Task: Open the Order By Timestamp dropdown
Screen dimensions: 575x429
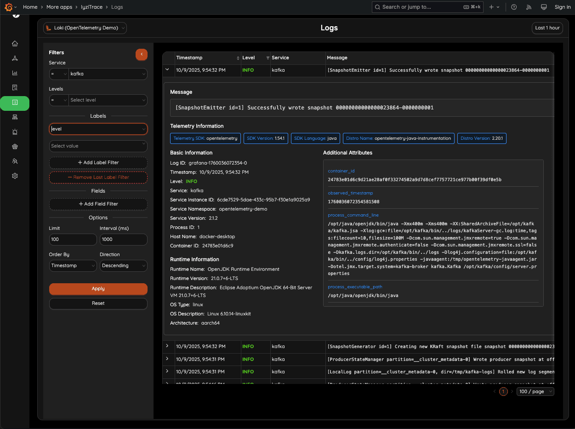Action: (x=73, y=266)
